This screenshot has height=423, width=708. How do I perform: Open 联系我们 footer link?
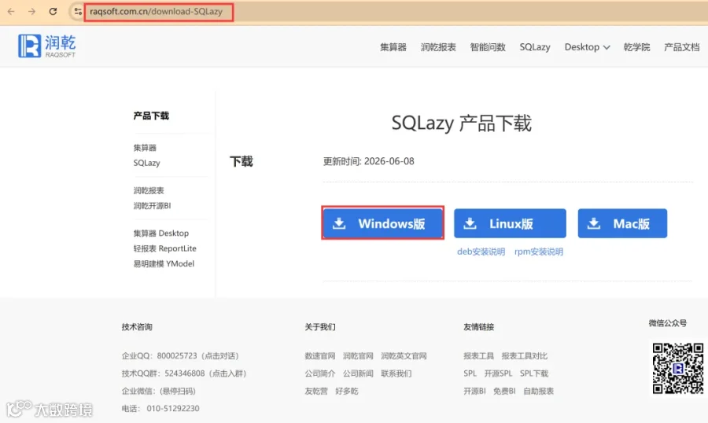396,373
